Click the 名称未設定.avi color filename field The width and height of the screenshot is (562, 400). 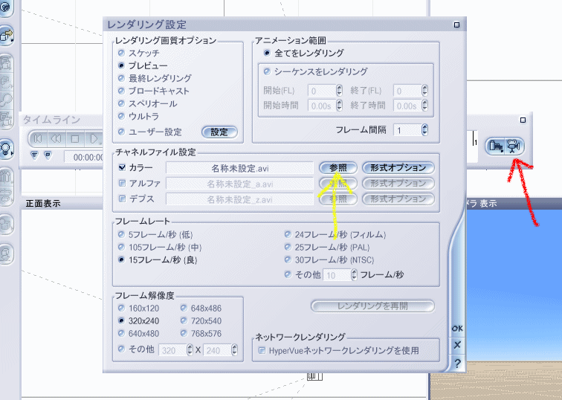pyautogui.click(x=240, y=168)
